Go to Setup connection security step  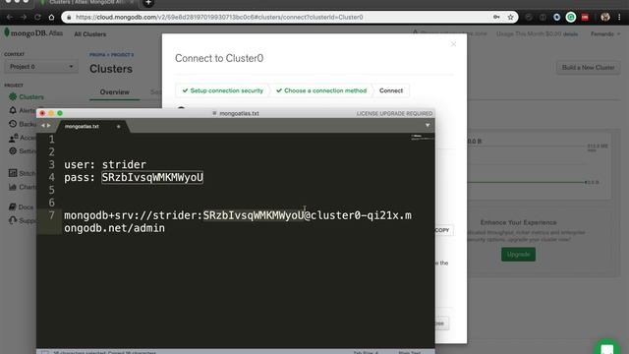tap(223, 90)
